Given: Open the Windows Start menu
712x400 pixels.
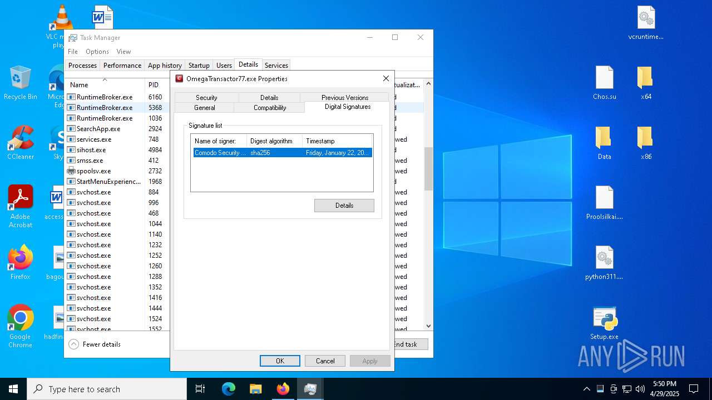Looking at the screenshot, I should click(x=13, y=389).
